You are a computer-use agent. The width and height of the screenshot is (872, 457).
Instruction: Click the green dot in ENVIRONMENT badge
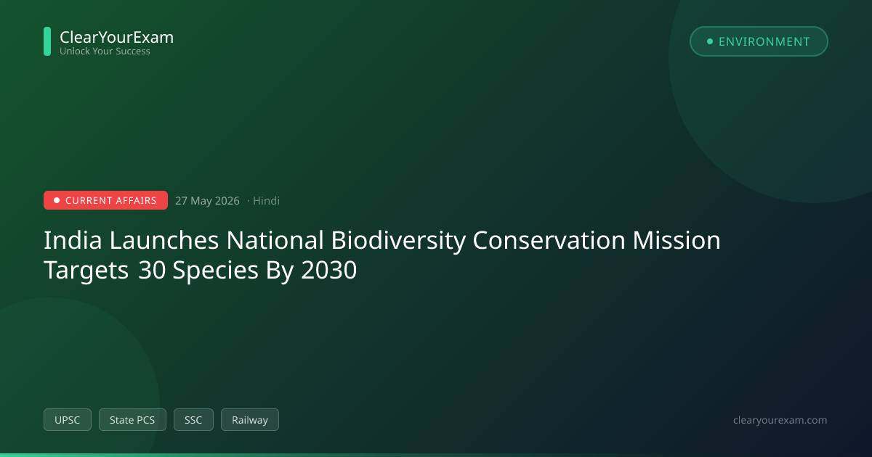click(710, 41)
